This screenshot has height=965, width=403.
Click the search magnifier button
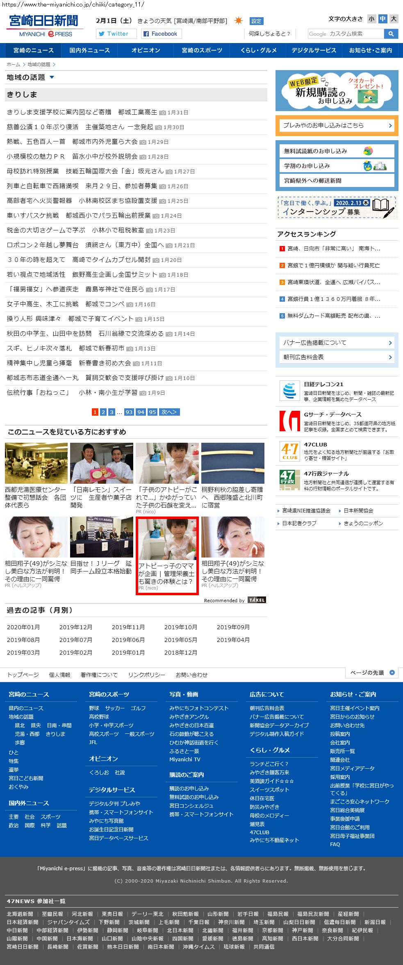(x=391, y=34)
